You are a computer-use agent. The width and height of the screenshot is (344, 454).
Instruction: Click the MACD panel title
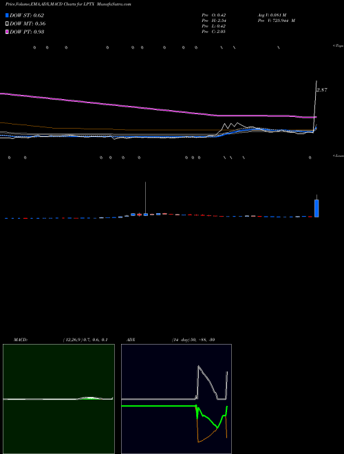click(x=20, y=340)
